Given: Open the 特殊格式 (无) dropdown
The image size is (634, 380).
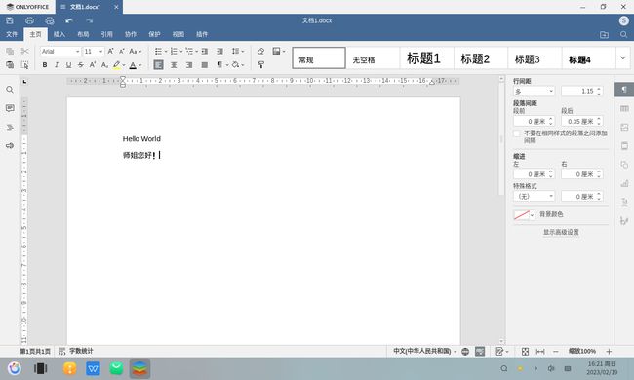Looking at the screenshot, I should (534, 196).
